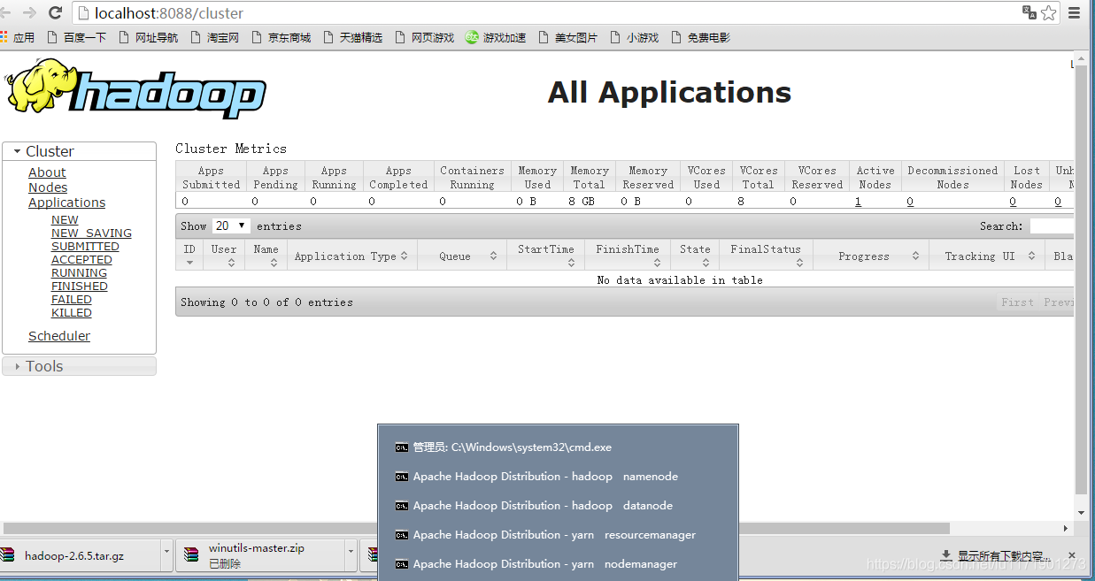Click the browser reload icon
Viewport: 1095px width, 581px height.
[55, 13]
